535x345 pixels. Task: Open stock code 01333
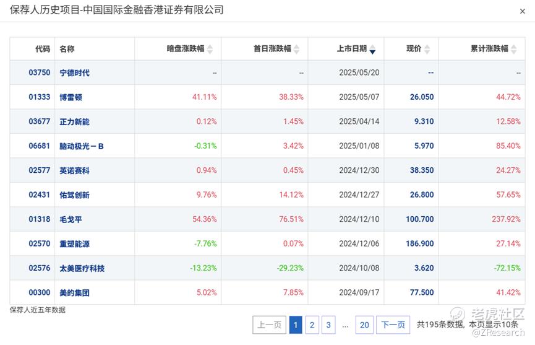[39, 97]
